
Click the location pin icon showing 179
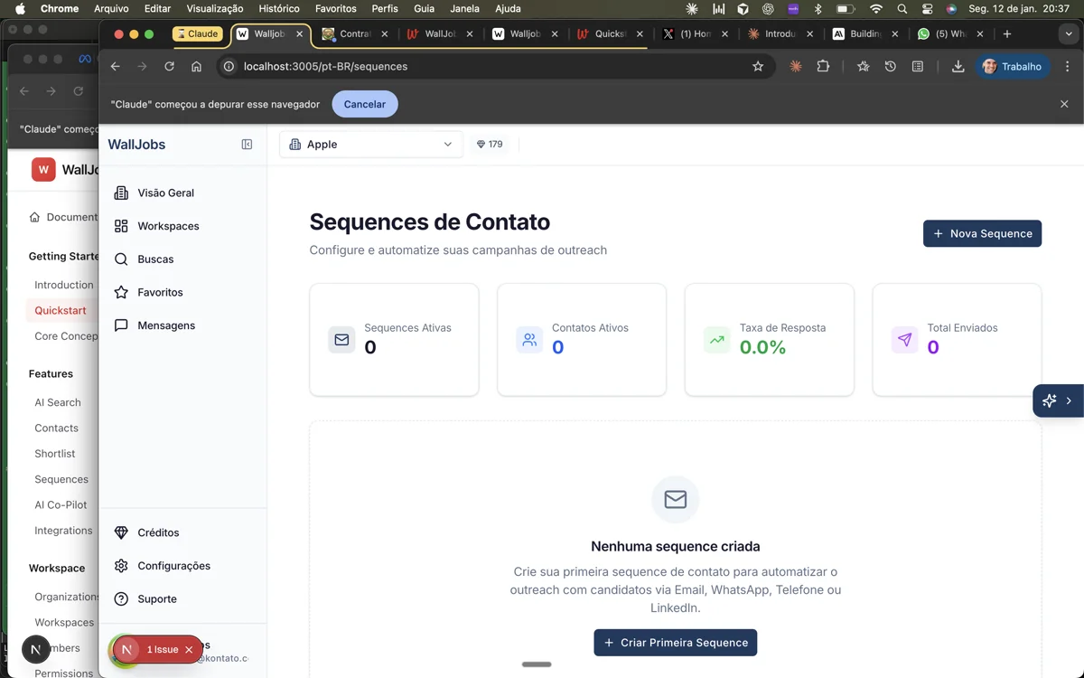click(x=480, y=144)
